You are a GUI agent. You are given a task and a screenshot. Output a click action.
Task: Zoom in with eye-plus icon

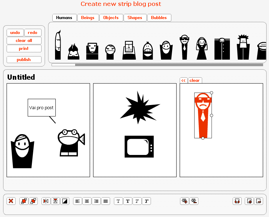pos(185,201)
